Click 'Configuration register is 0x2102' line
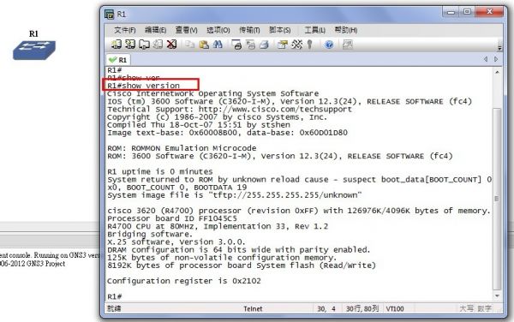514x322 pixels. pos(184,281)
